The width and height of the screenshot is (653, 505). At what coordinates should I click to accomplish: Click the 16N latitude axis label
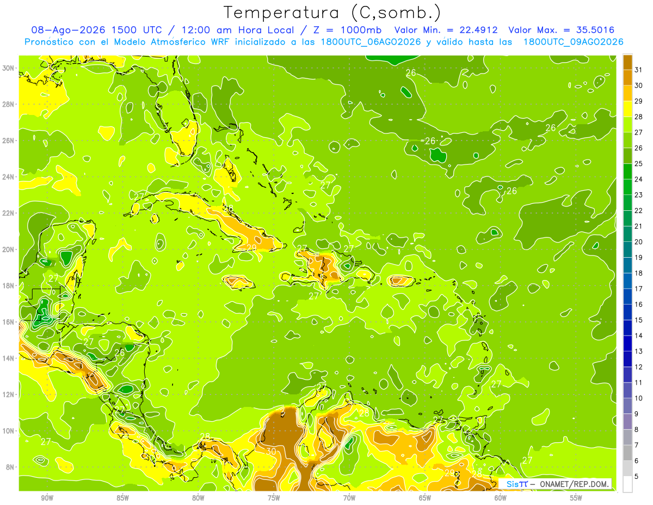coord(9,322)
